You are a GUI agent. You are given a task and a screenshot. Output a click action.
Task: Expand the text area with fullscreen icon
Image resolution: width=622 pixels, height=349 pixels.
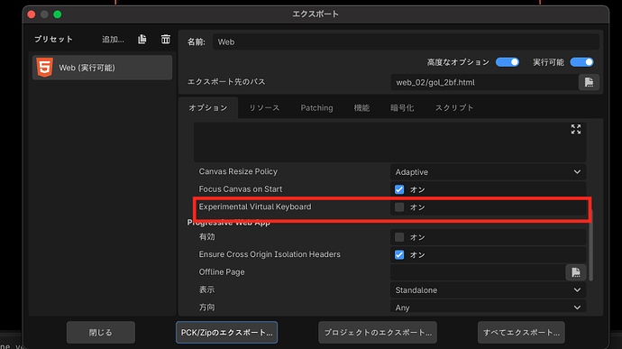click(x=576, y=129)
